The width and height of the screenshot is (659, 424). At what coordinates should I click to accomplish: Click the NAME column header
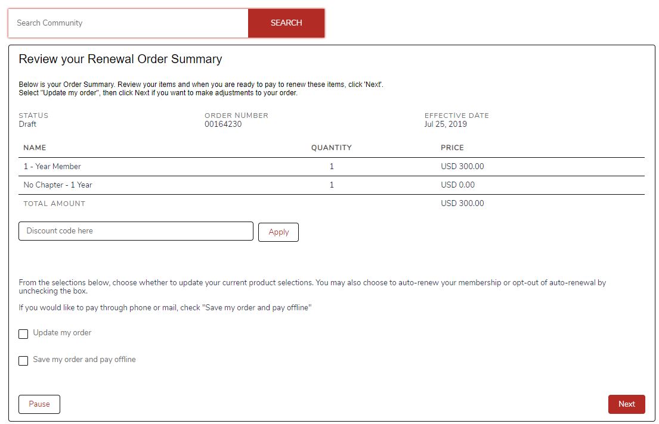coord(35,148)
